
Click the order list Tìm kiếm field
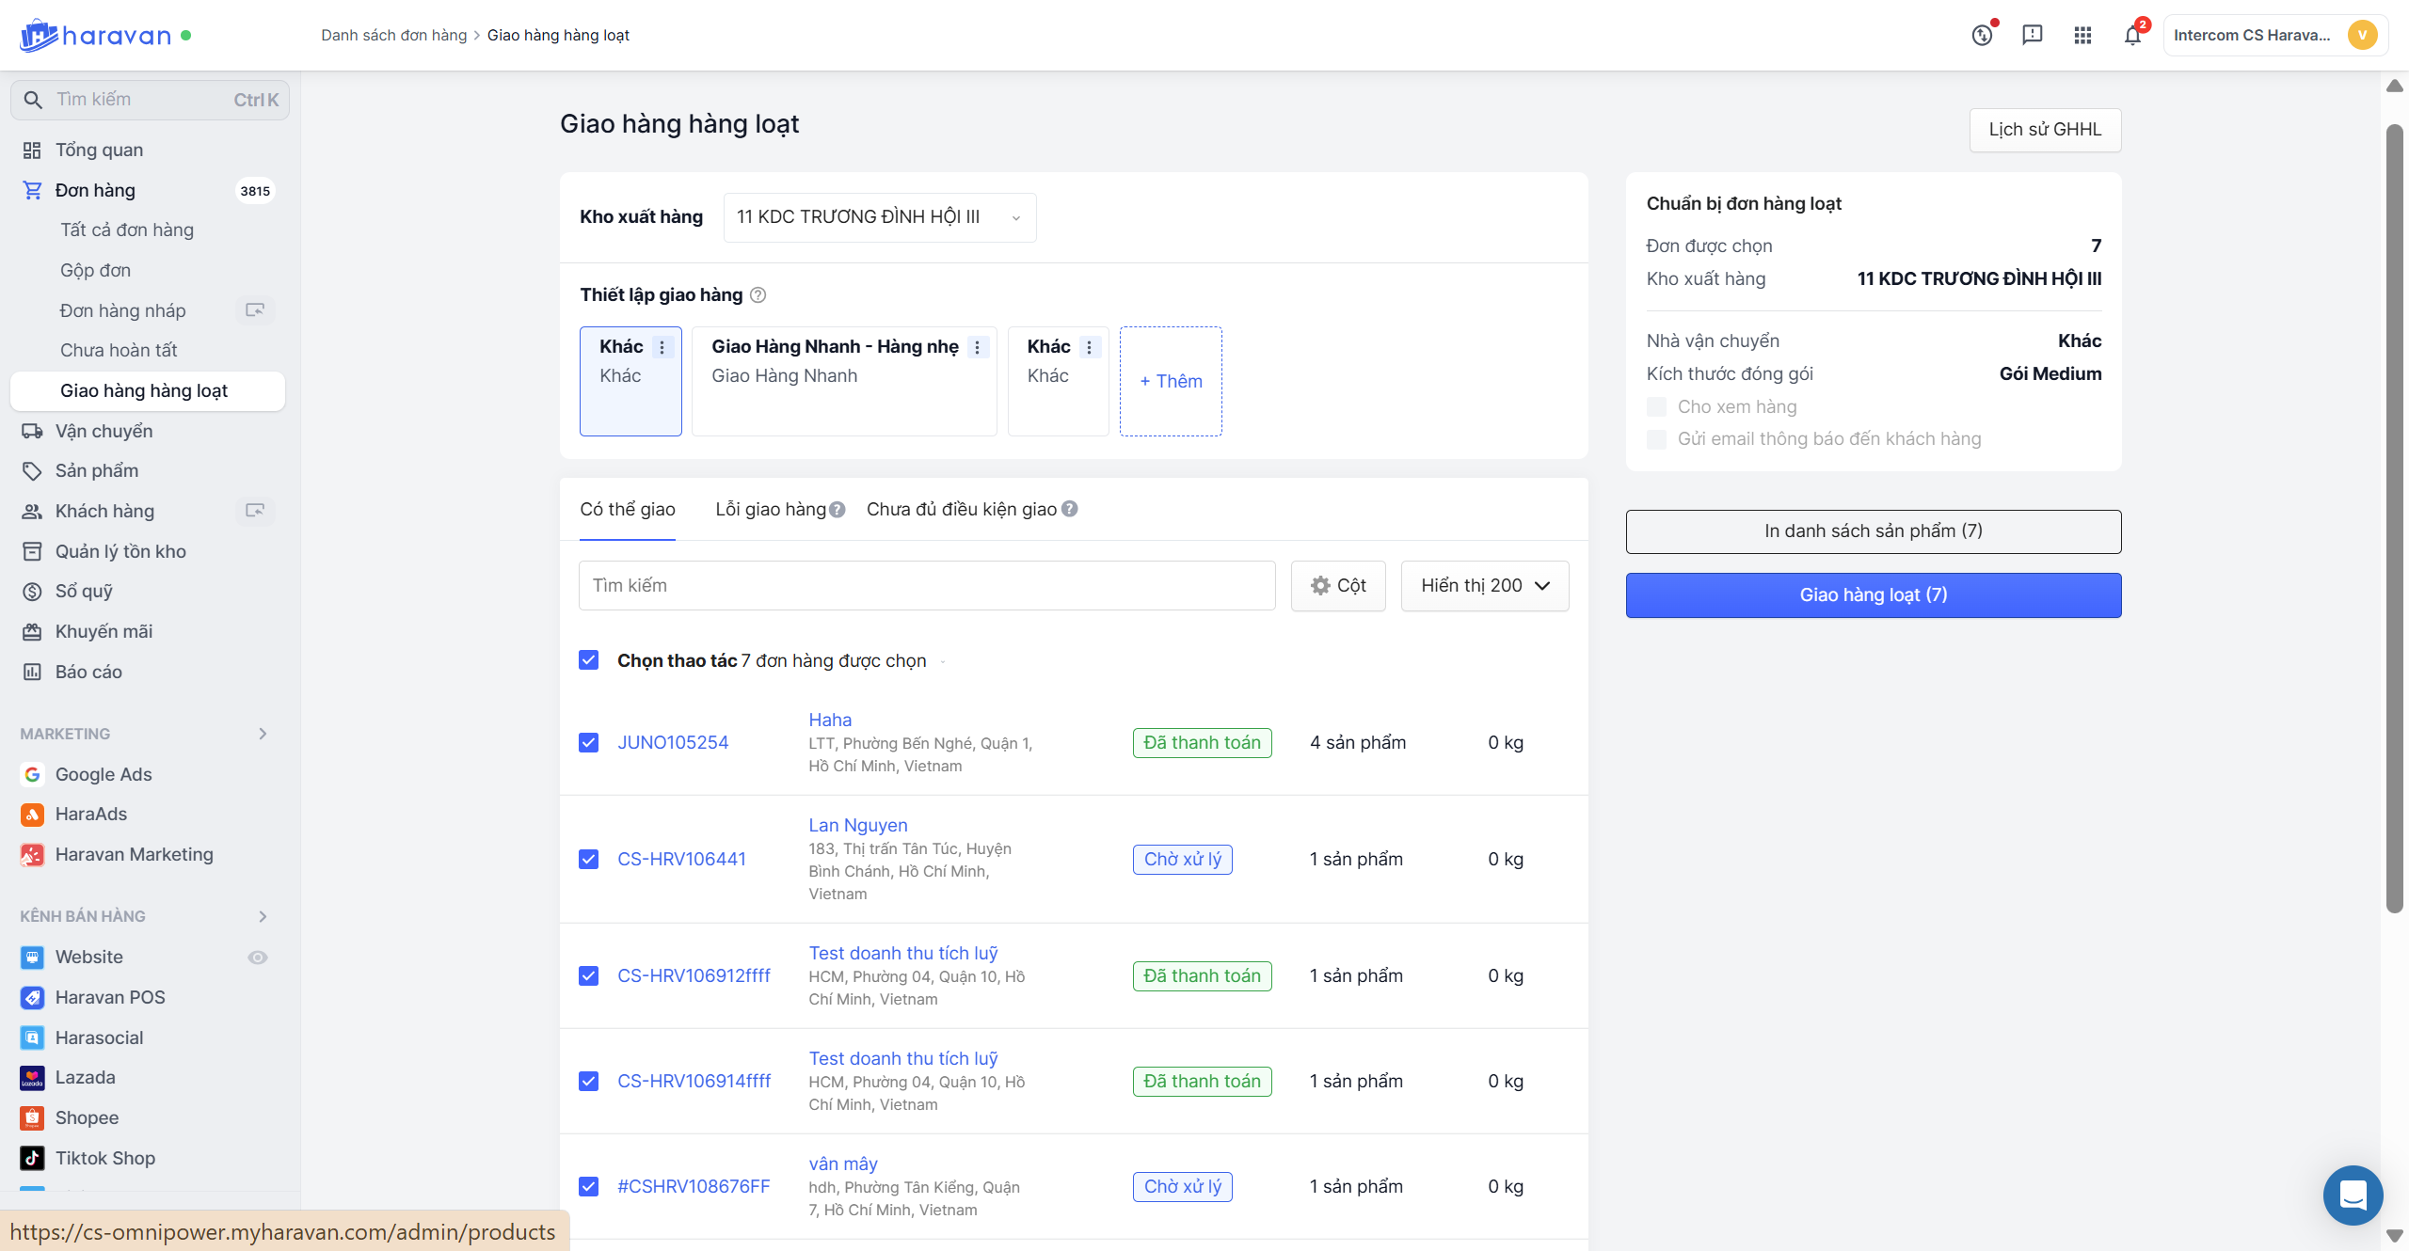(926, 586)
